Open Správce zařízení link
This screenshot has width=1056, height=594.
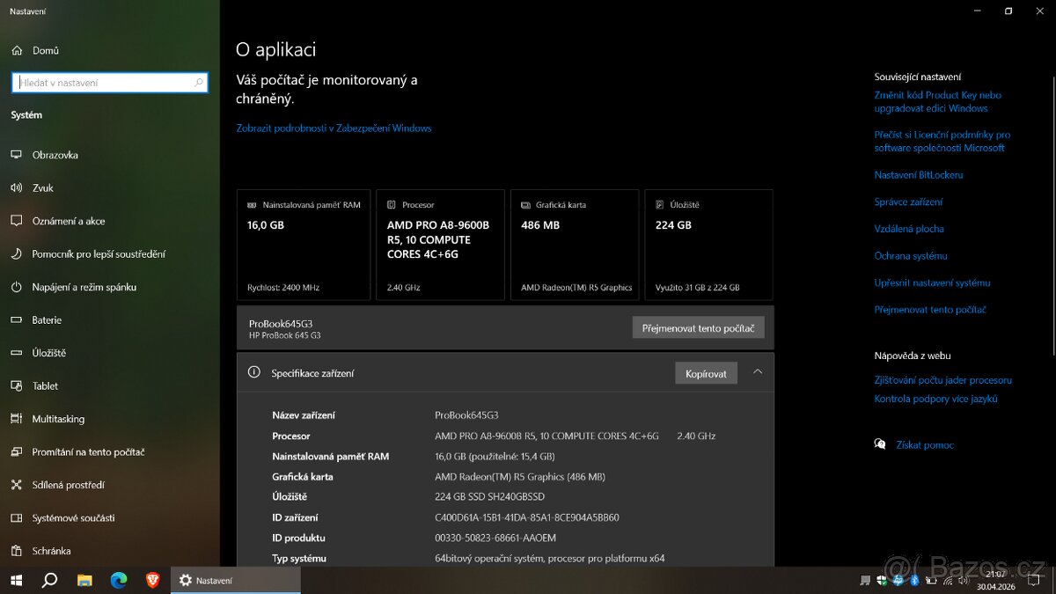coord(908,202)
